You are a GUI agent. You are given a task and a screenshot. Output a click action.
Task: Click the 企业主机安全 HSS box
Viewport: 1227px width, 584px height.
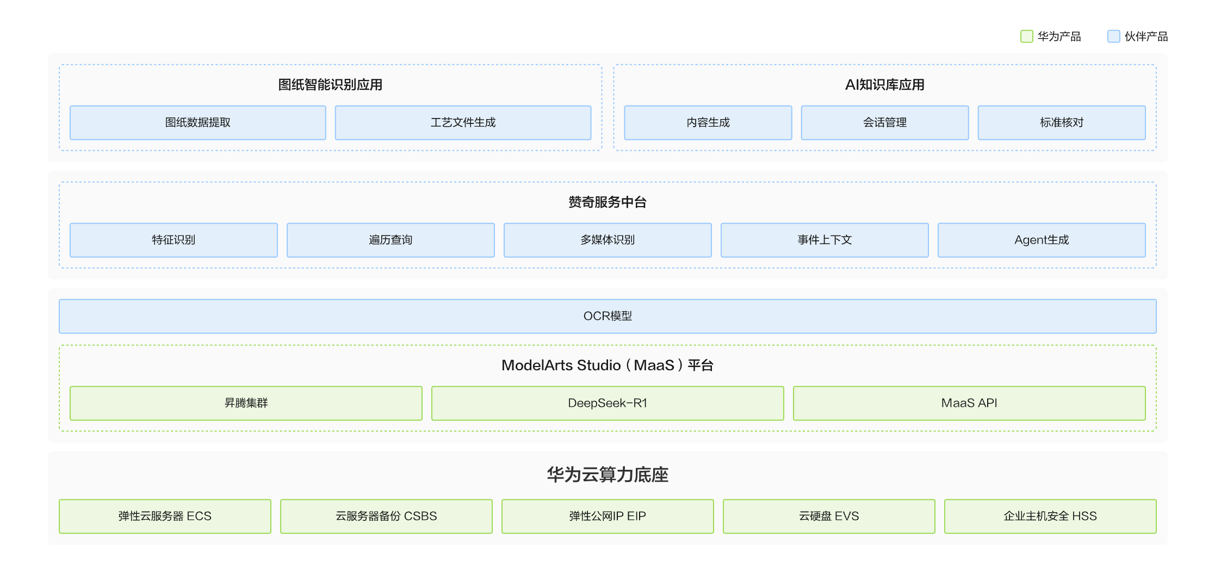[1050, 516]
